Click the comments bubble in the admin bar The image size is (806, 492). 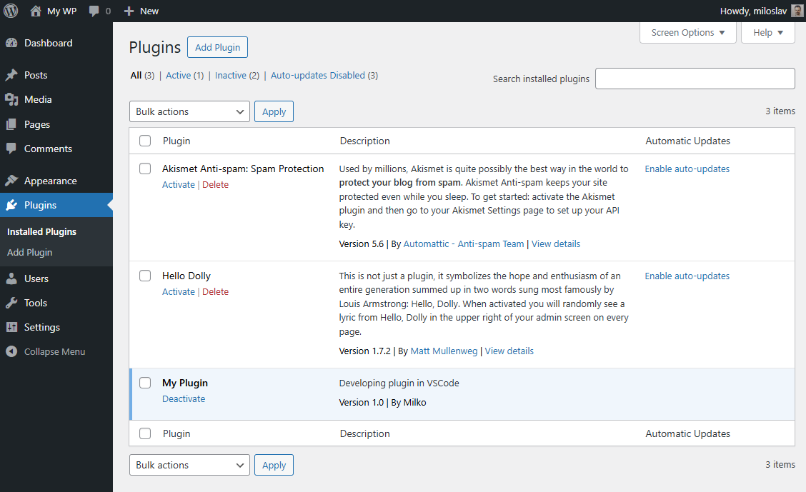pyautogui.click(x=95, y=11)
